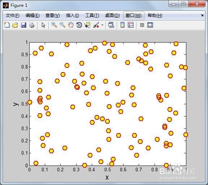Activate the Zoom Out magnifier tool
The height and width of the screenshot is (185, 208).
62,25
